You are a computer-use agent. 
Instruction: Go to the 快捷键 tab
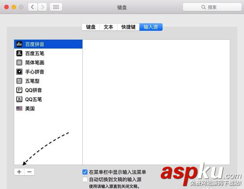pos(128,27)
